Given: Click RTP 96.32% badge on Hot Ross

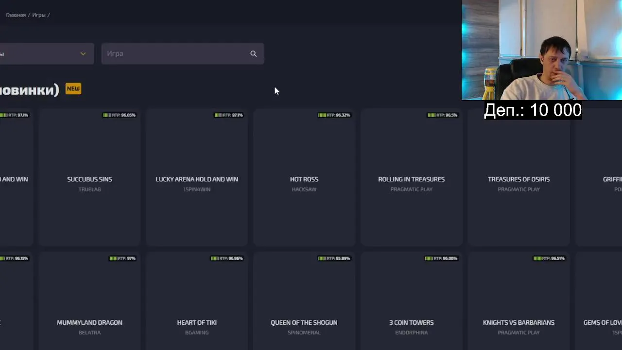Looking at the screenshot, I should 334,115.
